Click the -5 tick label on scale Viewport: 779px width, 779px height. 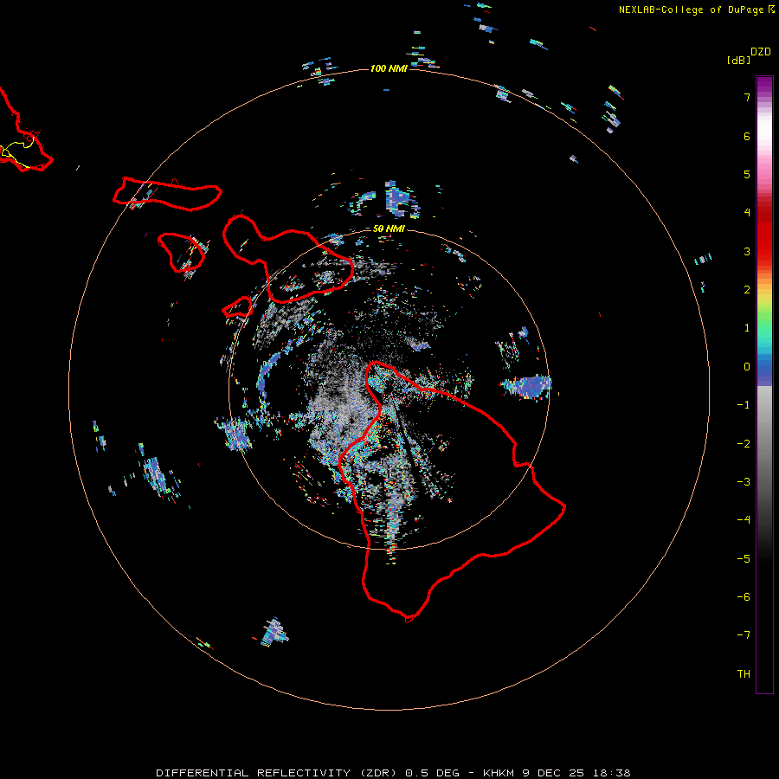point(744,559)
